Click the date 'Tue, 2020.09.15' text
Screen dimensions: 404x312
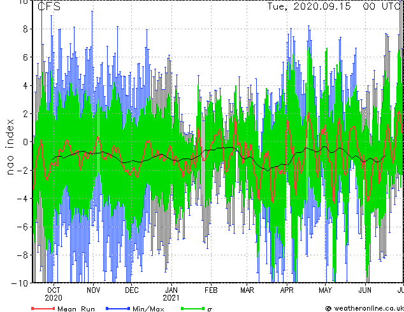point(309,6)
